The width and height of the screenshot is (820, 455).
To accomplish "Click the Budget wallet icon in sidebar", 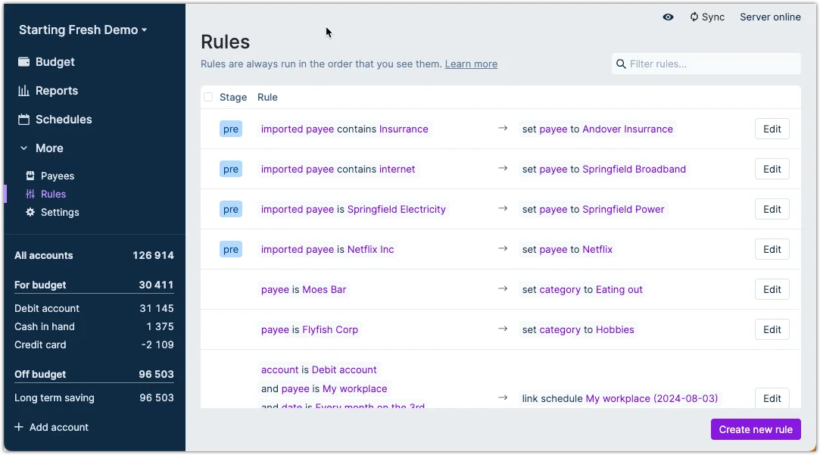I will point(24,62).
